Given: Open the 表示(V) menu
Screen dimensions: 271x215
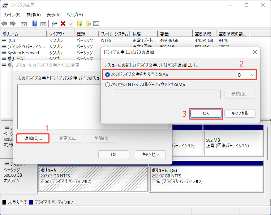Looking at the screenshot, I should [53, 15].
